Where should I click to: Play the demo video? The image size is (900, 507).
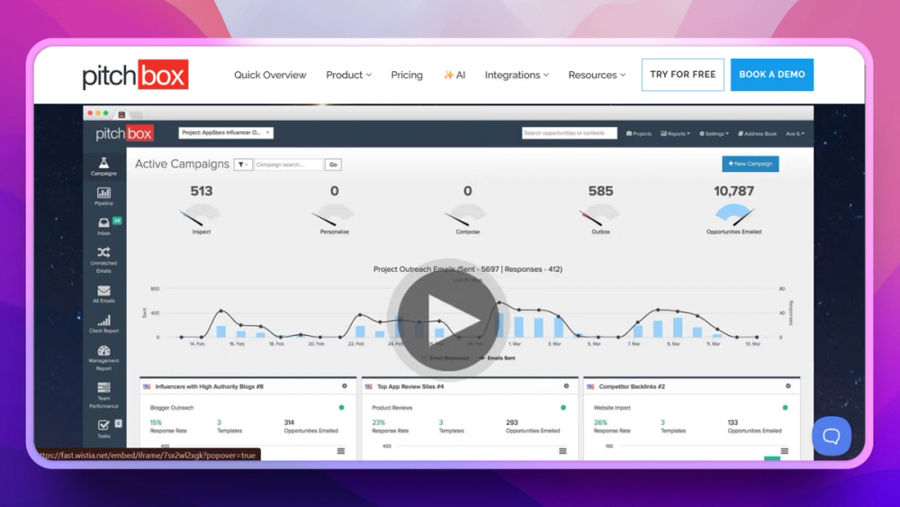(447, 320)
